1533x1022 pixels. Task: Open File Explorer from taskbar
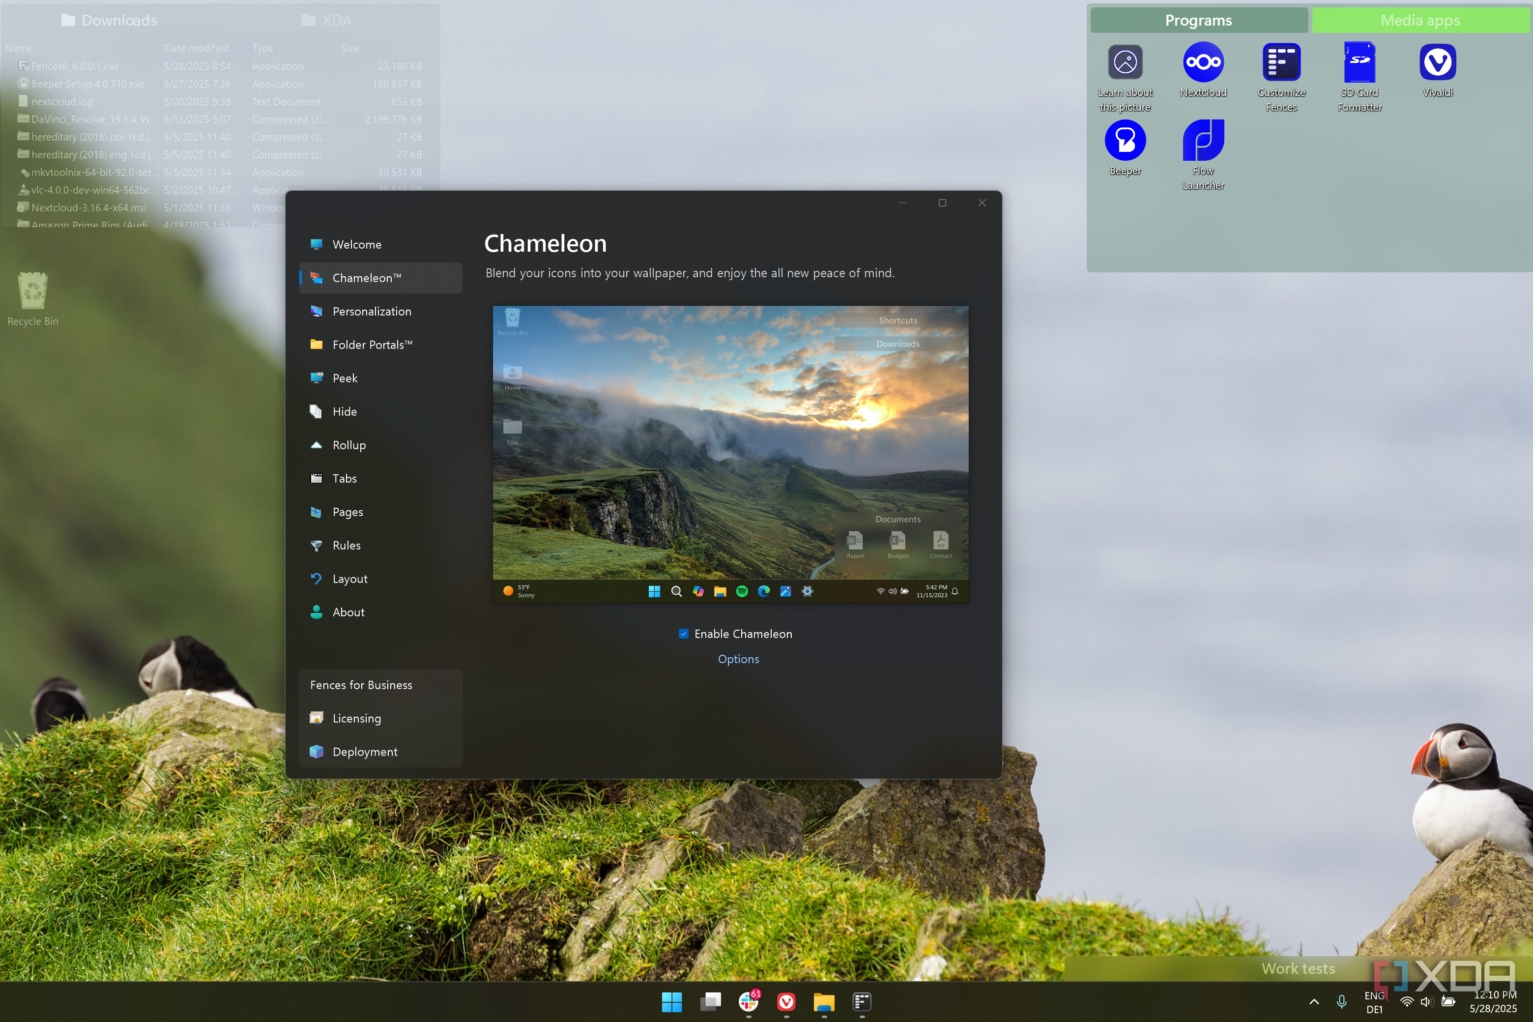tap(823, 1002)
